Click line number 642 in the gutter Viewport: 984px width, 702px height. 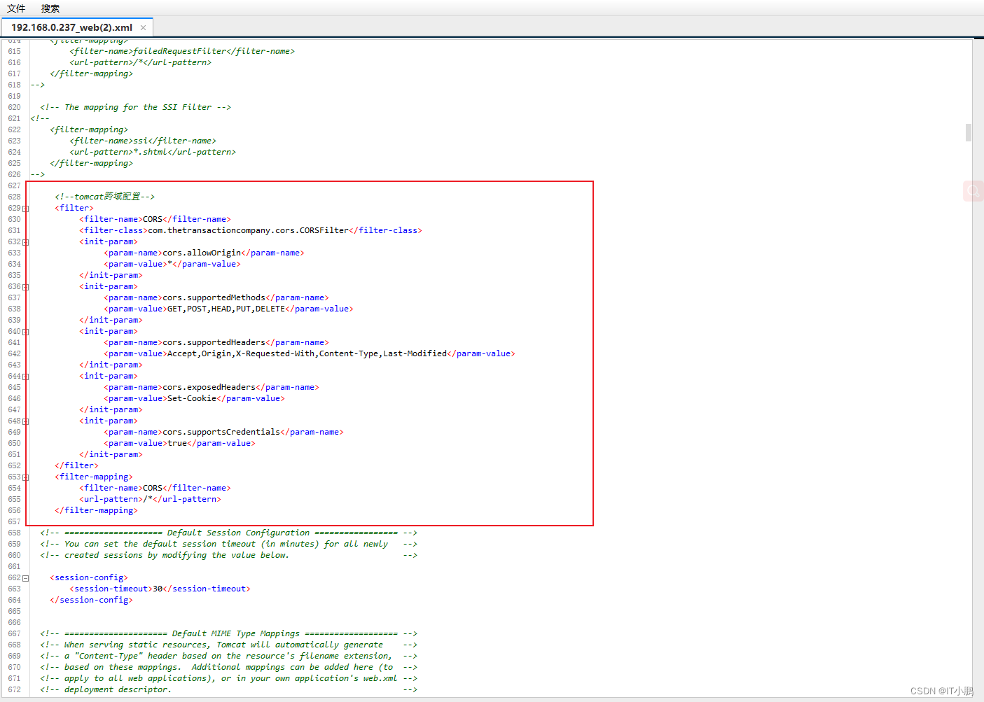[14, 353]
